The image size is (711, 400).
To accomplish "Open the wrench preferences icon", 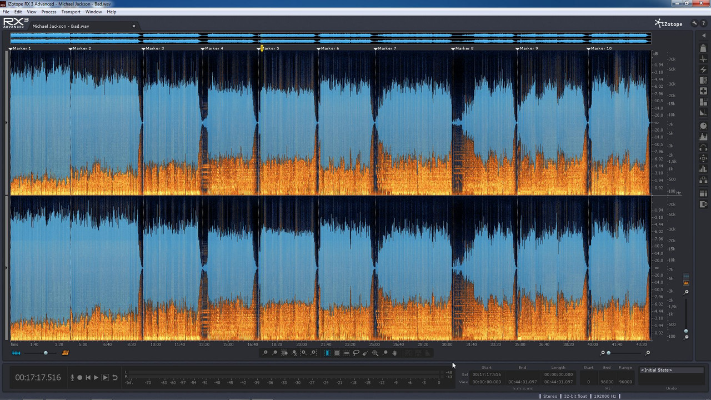I will pyautogui.click(x=694, y=23).
